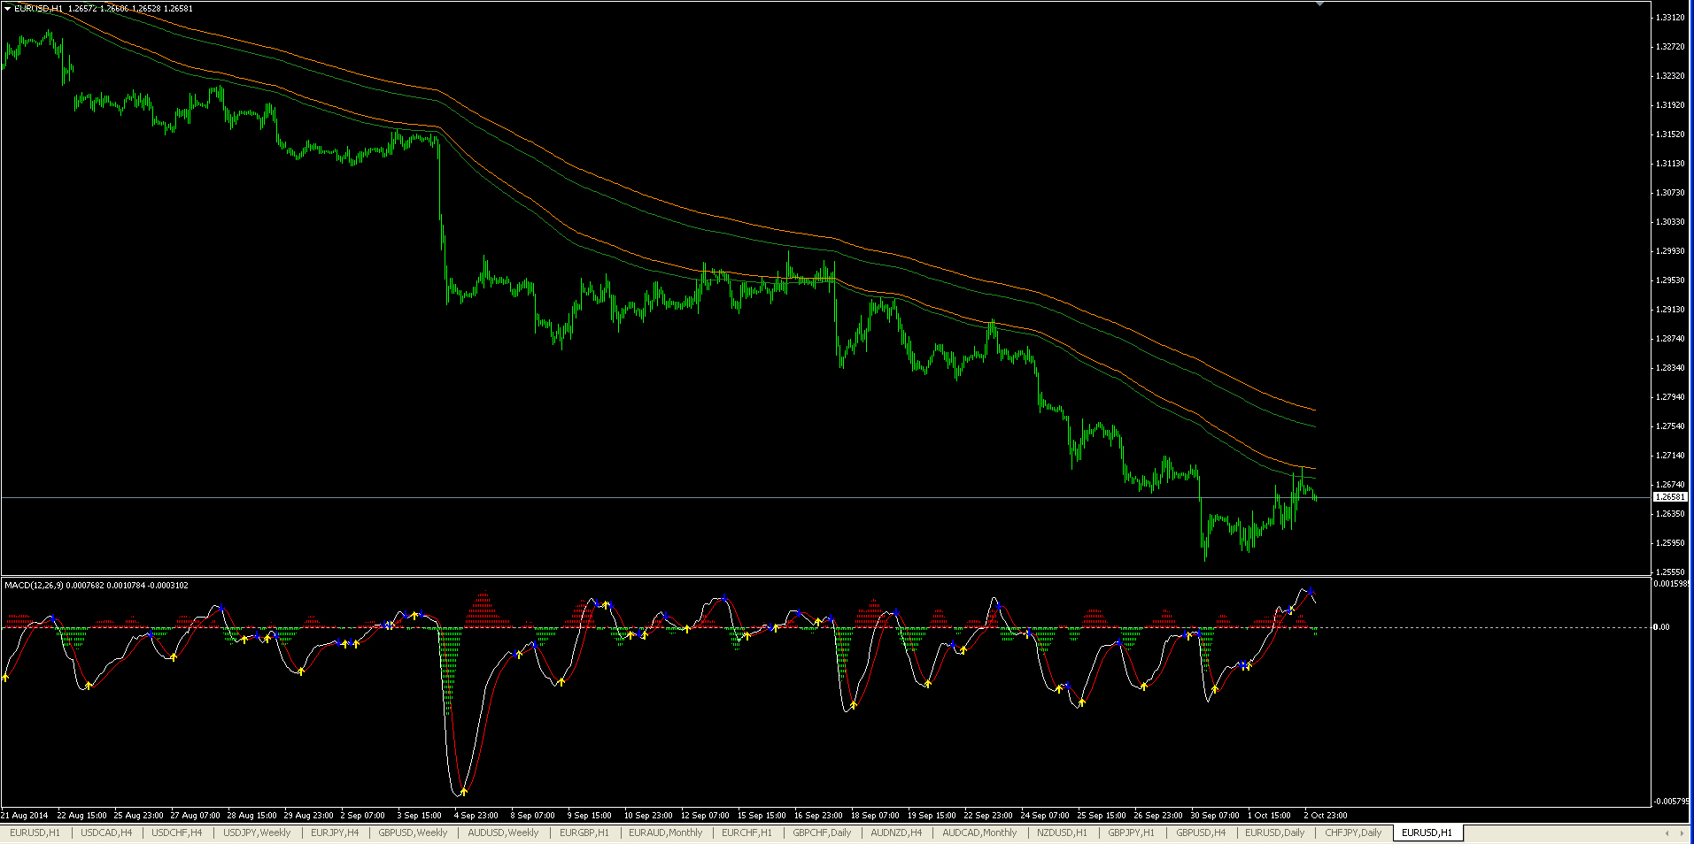This screenshot has width=1694, height=844.
Task: Open the GBPCHF,Daily chart tab
Action: 822,832
